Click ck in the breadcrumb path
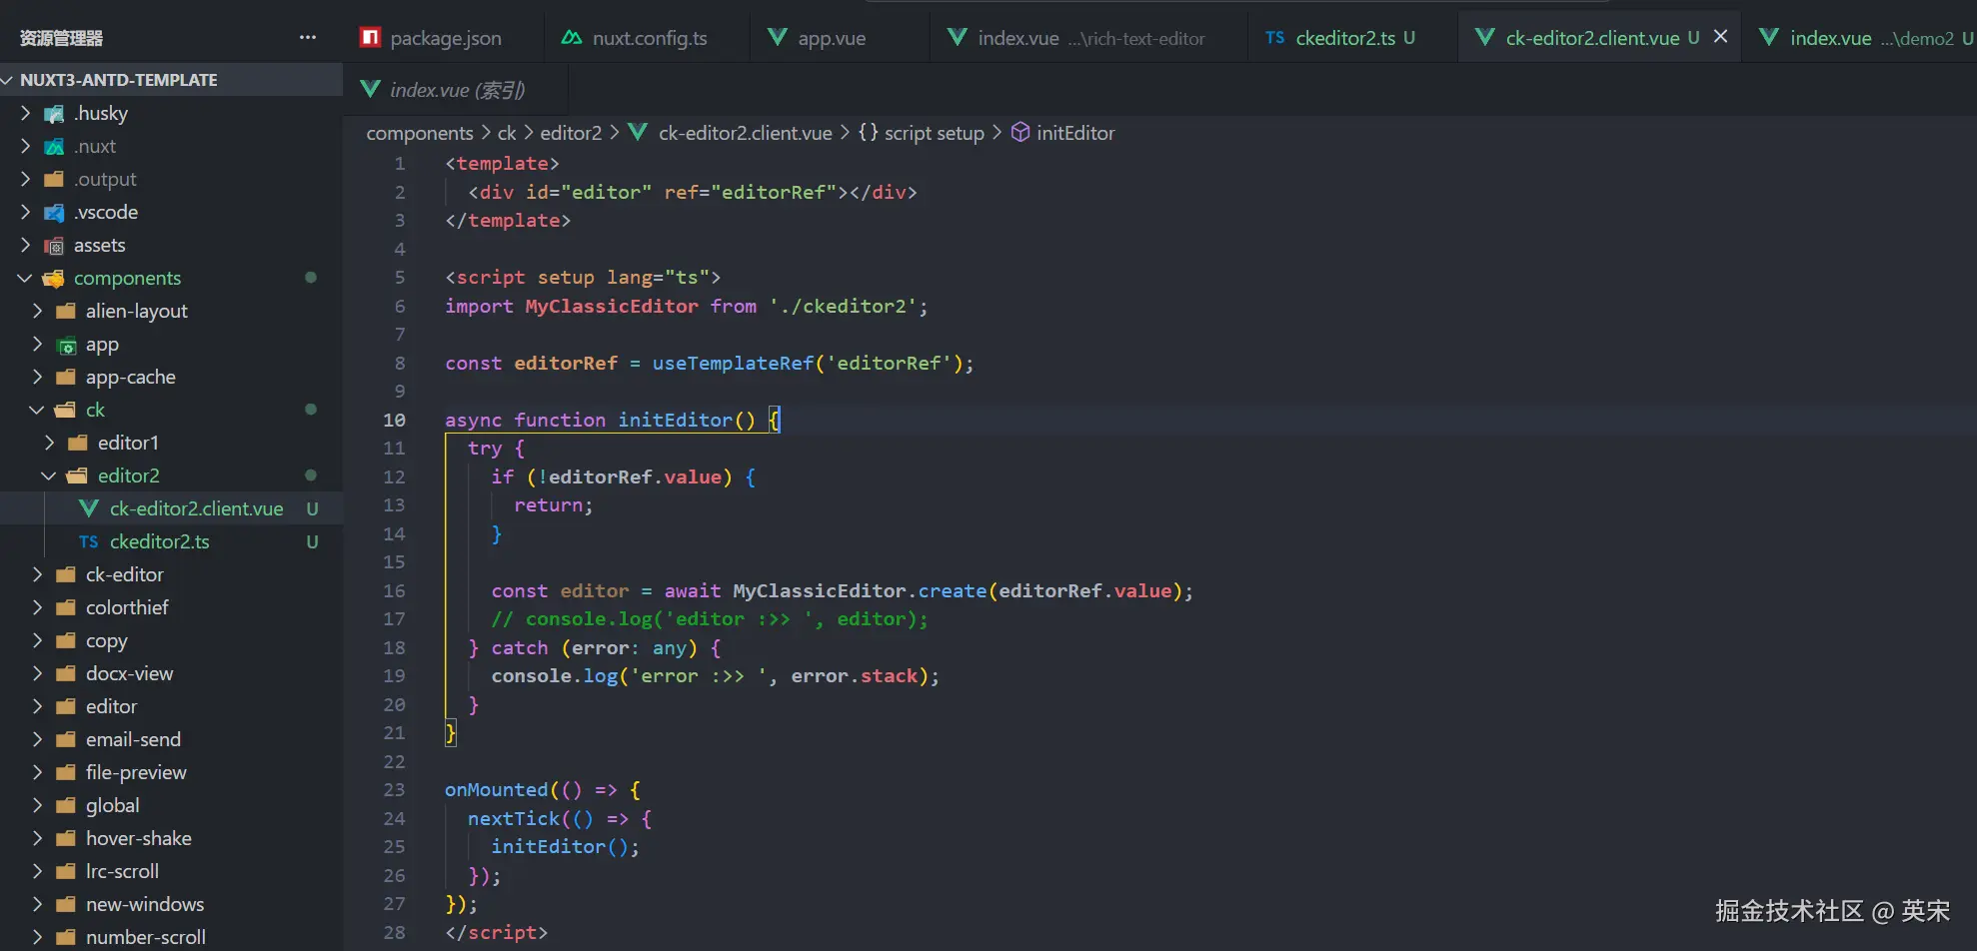1977x951 pixels. coord(507,133)
